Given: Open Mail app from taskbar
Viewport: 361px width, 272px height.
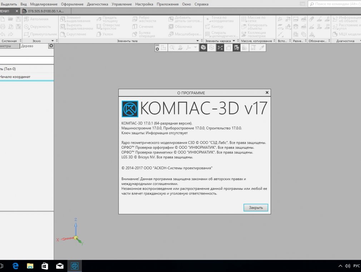Looking at the screenshot, I should pyautogui.click(x=60, y=266).
